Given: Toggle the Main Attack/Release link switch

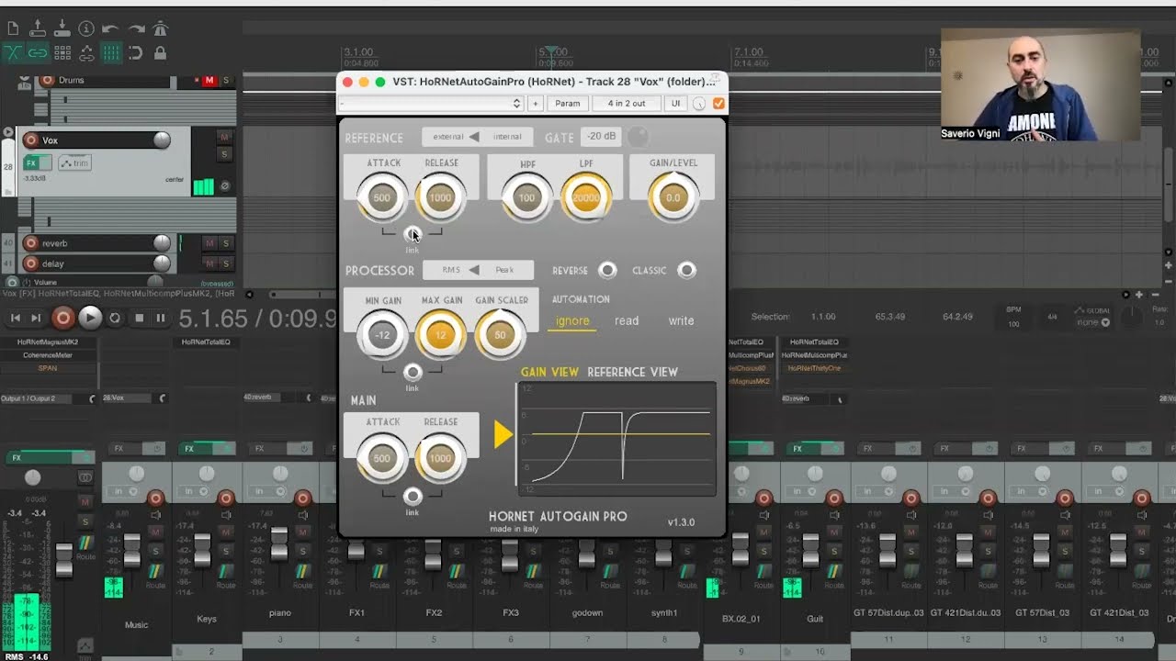Looking at the screenshot, I should click(x=413, y=497).
